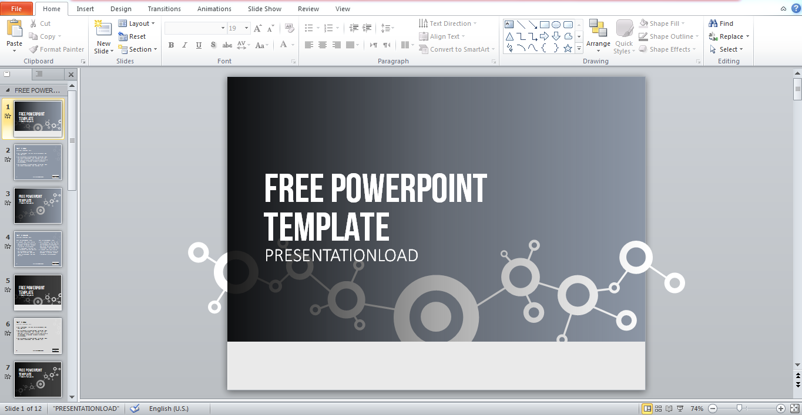Select slide 3 thumbnail in the slides pane
This screenshot has height=415, width=802.
(x=38, y=206)
